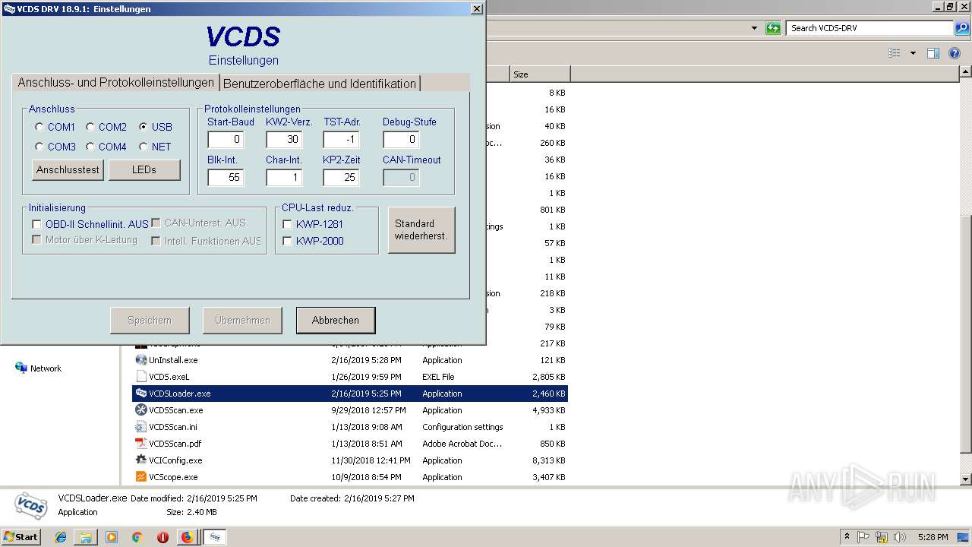Select VCIConfig.exe file icon

141,460
